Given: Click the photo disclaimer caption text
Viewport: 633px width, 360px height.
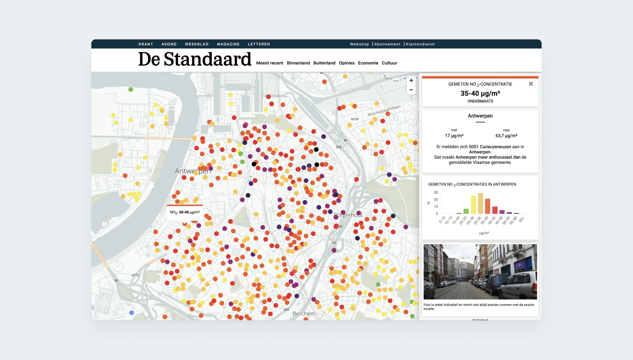Looking at the screenshot, I should click(479, 307).
